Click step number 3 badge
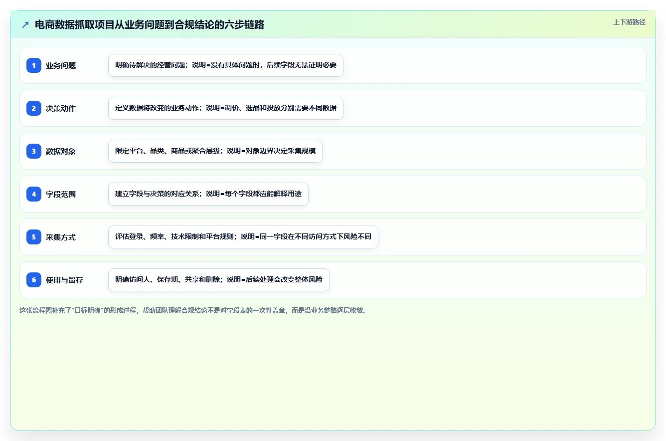The image size is (666, 441). [x=34, y=151]
